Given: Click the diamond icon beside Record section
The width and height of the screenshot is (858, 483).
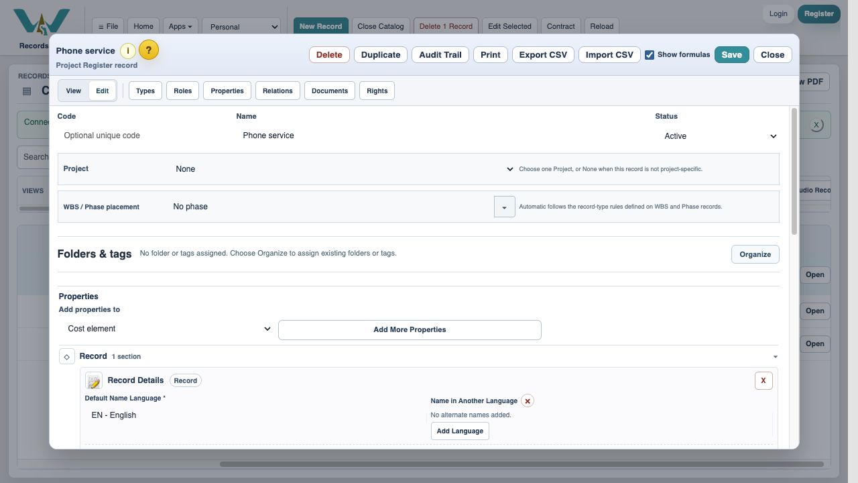Looking at the screenshot, I should tap(67, 356).
